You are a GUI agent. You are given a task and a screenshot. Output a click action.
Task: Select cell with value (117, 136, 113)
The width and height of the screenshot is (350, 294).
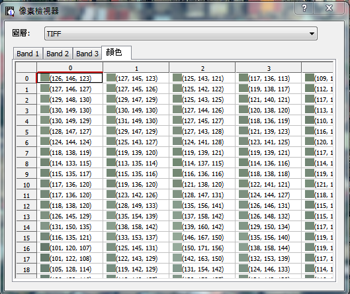pyautogui.click(x=269, y=78)
